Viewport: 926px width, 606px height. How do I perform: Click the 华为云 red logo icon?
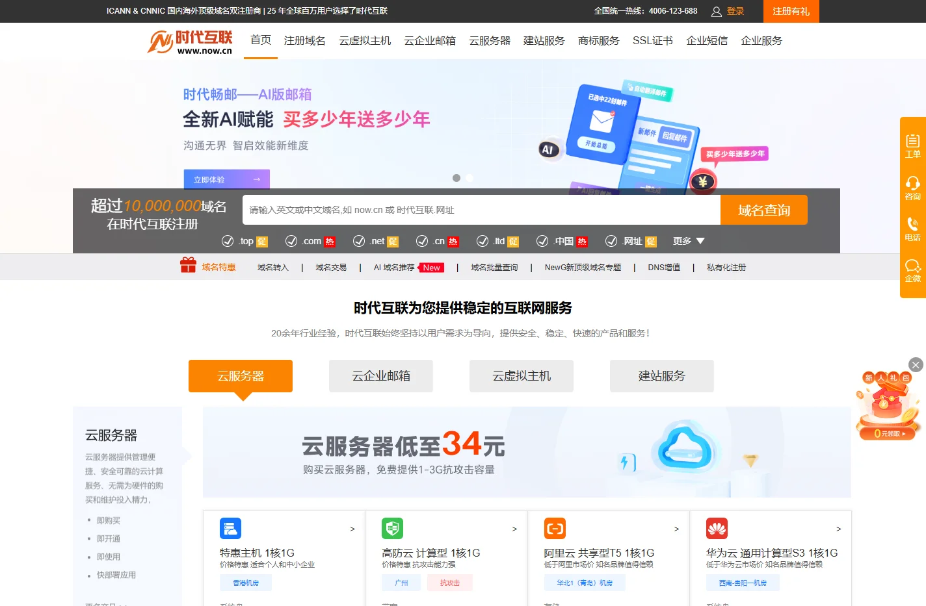click(x=717, y=528)
